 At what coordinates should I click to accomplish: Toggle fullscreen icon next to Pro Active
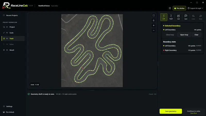170,8
